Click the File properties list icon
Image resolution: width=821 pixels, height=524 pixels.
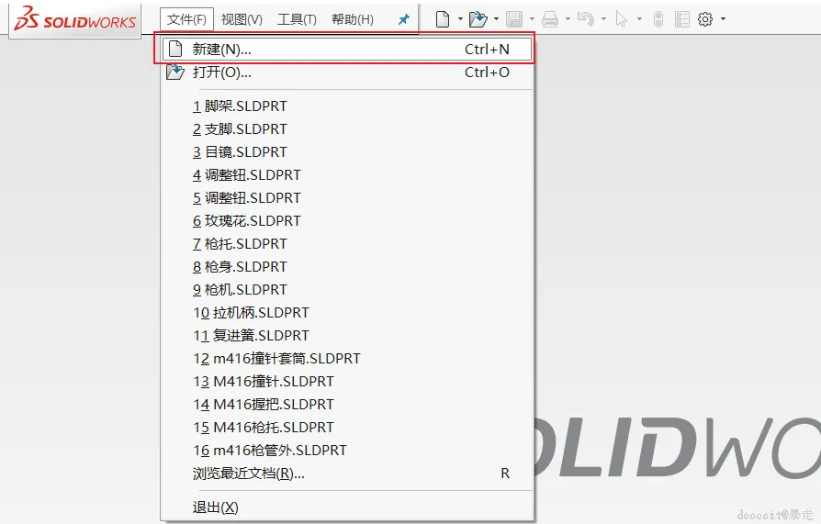click(x=682, y=19)
